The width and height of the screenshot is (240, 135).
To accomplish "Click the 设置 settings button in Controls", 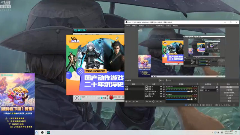I will pos(229,98).
